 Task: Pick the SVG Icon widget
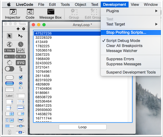[21, 63]
